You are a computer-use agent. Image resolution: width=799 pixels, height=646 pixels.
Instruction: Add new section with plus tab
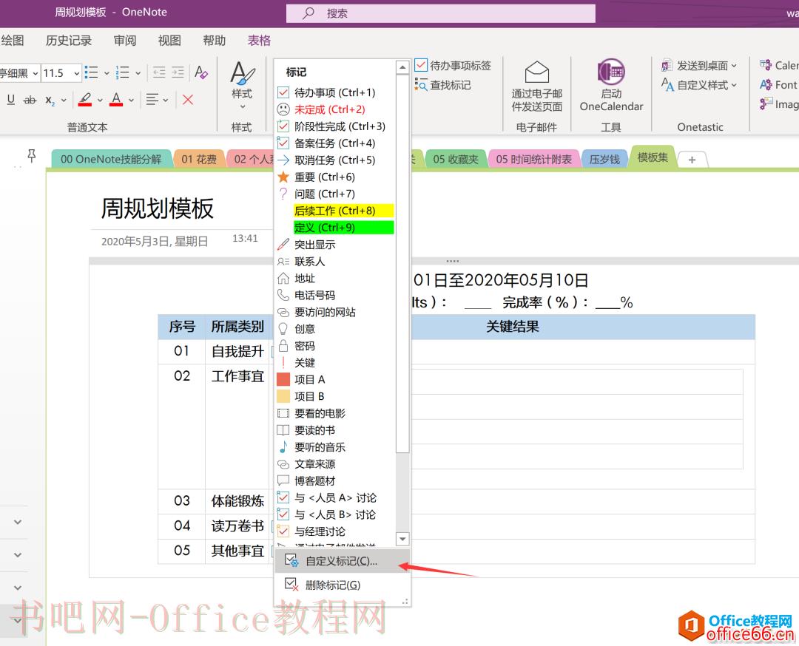(692, 160)
